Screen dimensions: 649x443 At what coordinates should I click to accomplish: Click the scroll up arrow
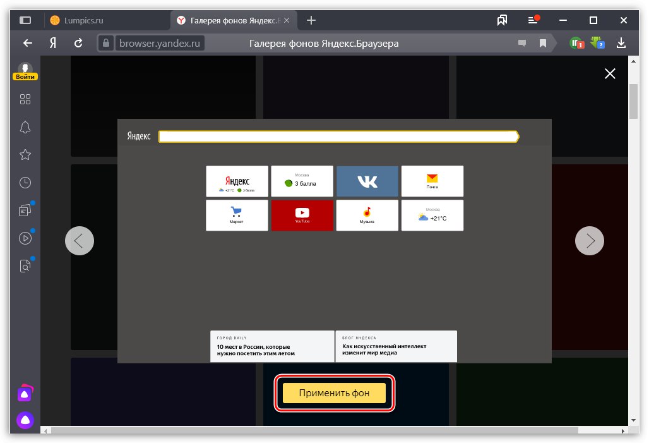click(x=633, y=61)
